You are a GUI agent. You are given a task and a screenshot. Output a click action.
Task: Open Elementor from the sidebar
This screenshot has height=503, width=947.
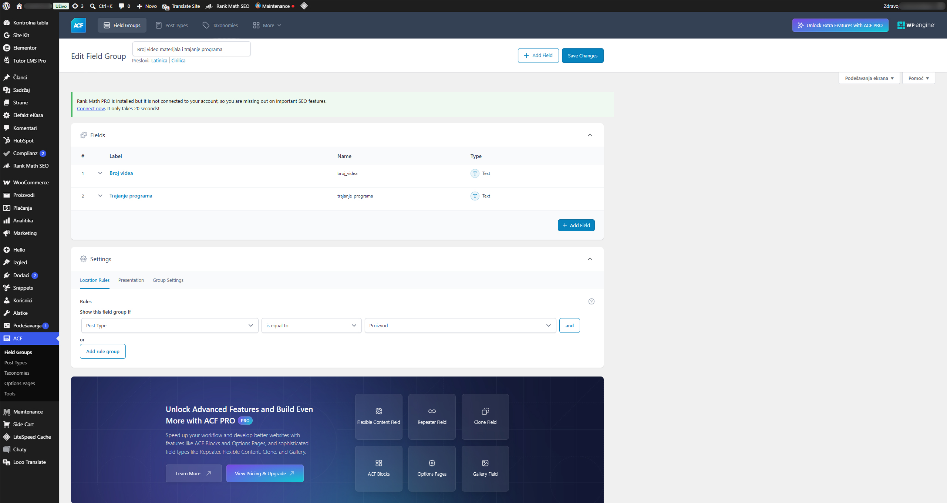coord(30,48)
